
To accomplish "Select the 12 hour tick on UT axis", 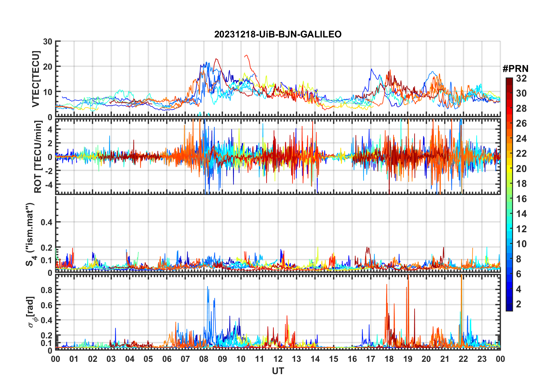I will point(278,359).
